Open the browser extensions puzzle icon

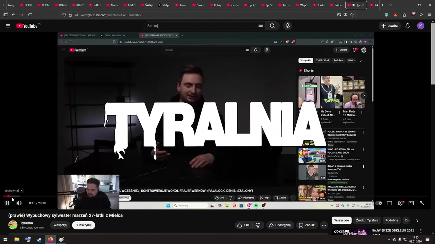404,15
